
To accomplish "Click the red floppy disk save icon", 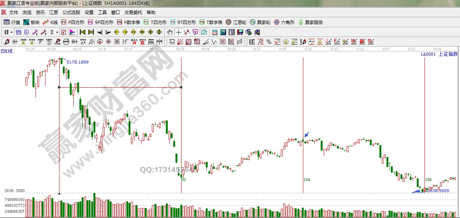I will point(240,32).
